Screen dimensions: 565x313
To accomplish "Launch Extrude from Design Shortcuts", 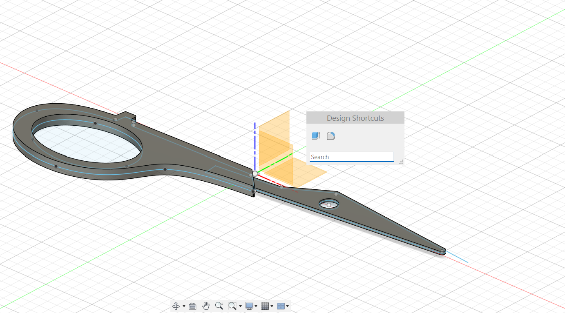I will click(x=315, y=135).
